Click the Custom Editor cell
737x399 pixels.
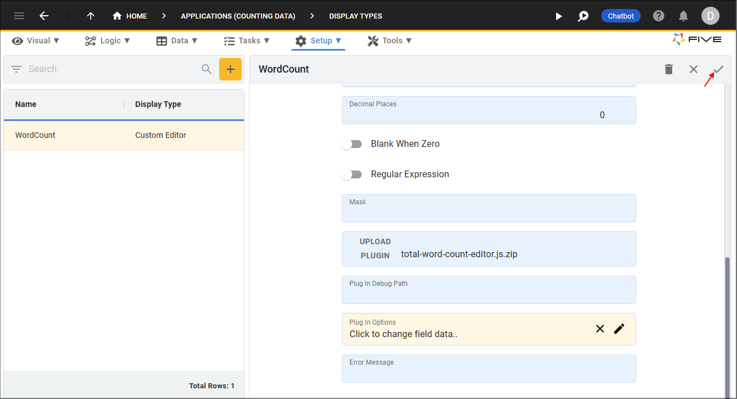pyautogui.click(x=161, y=135)
